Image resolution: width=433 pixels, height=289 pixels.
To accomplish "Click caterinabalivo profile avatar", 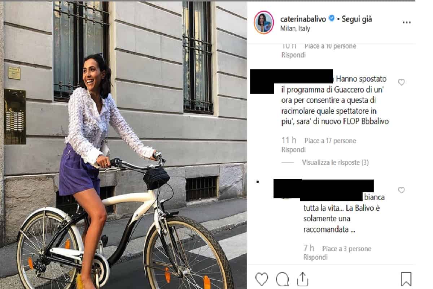I will [x=264, y=22].
